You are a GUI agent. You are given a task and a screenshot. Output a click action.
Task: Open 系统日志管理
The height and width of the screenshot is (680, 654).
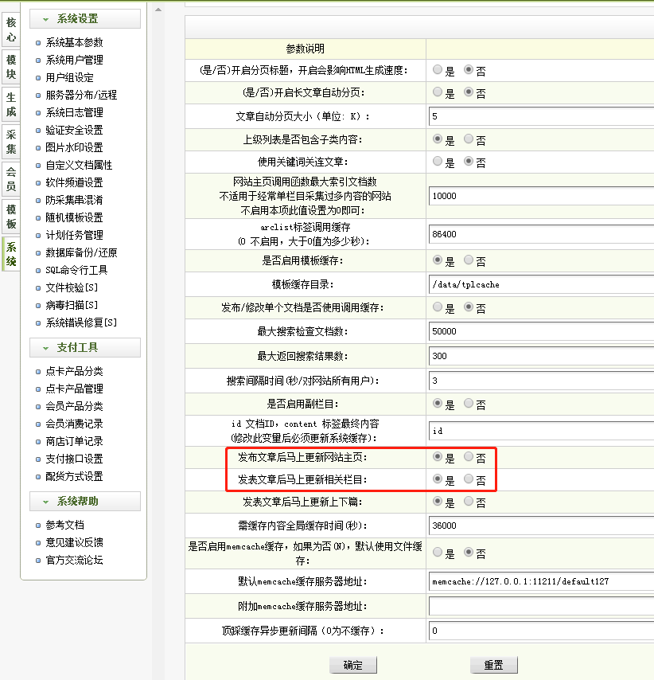click(x=74, y=113)
